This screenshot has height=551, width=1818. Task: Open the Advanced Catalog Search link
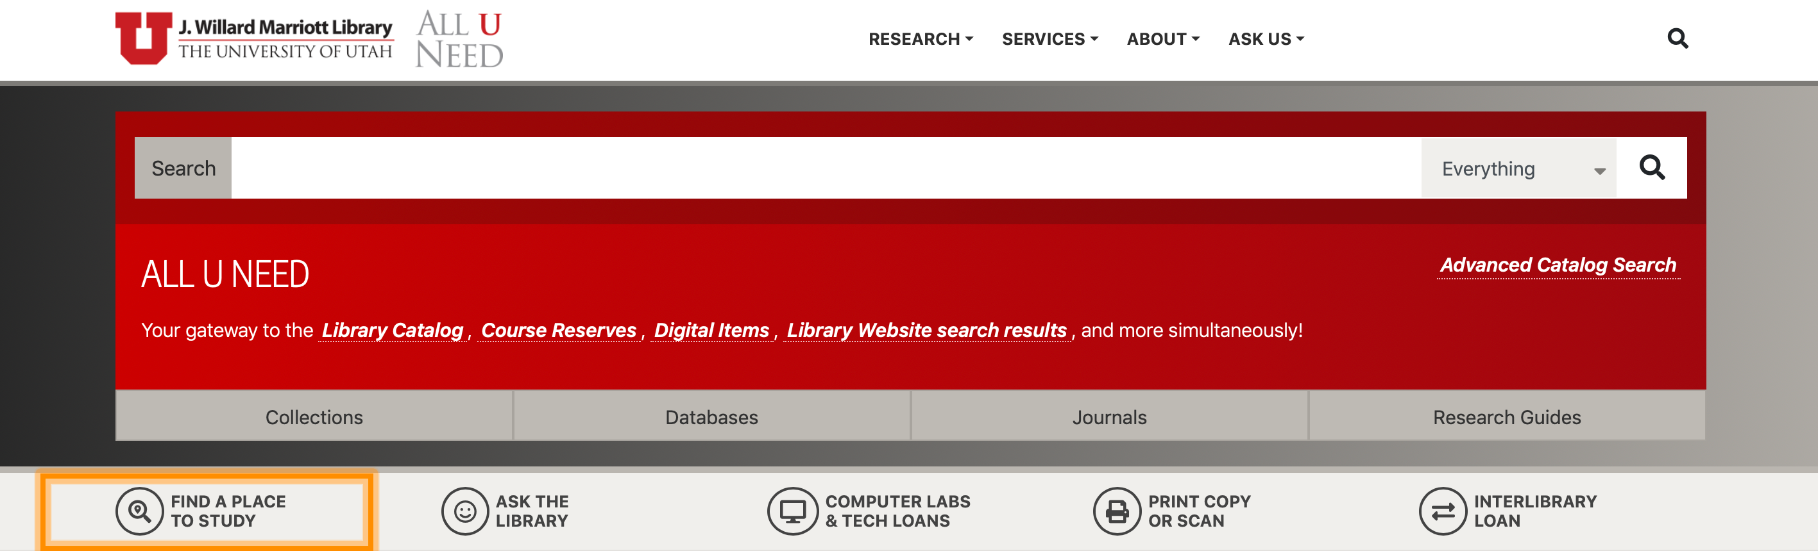tap(1558, 265)
